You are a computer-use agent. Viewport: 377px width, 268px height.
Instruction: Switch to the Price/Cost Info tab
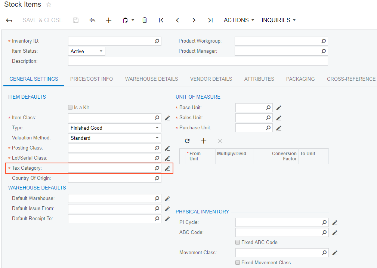pyautogui.click(x=92, y=79)
